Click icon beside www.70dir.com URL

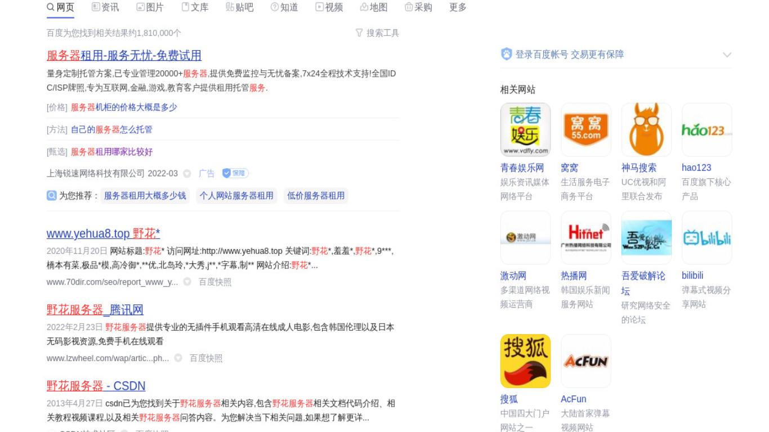187,282
